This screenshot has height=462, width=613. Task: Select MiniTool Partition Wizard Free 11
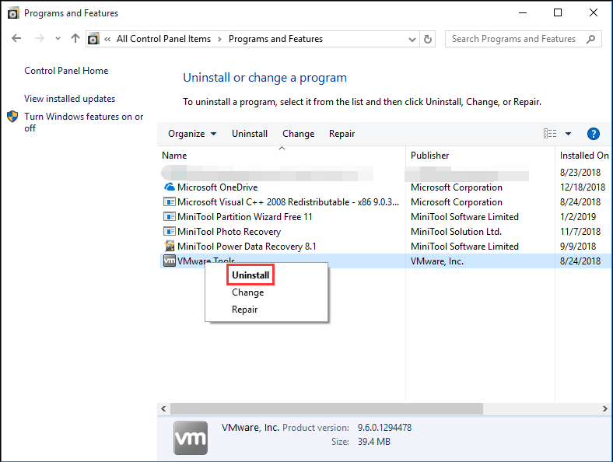(245, 217)
